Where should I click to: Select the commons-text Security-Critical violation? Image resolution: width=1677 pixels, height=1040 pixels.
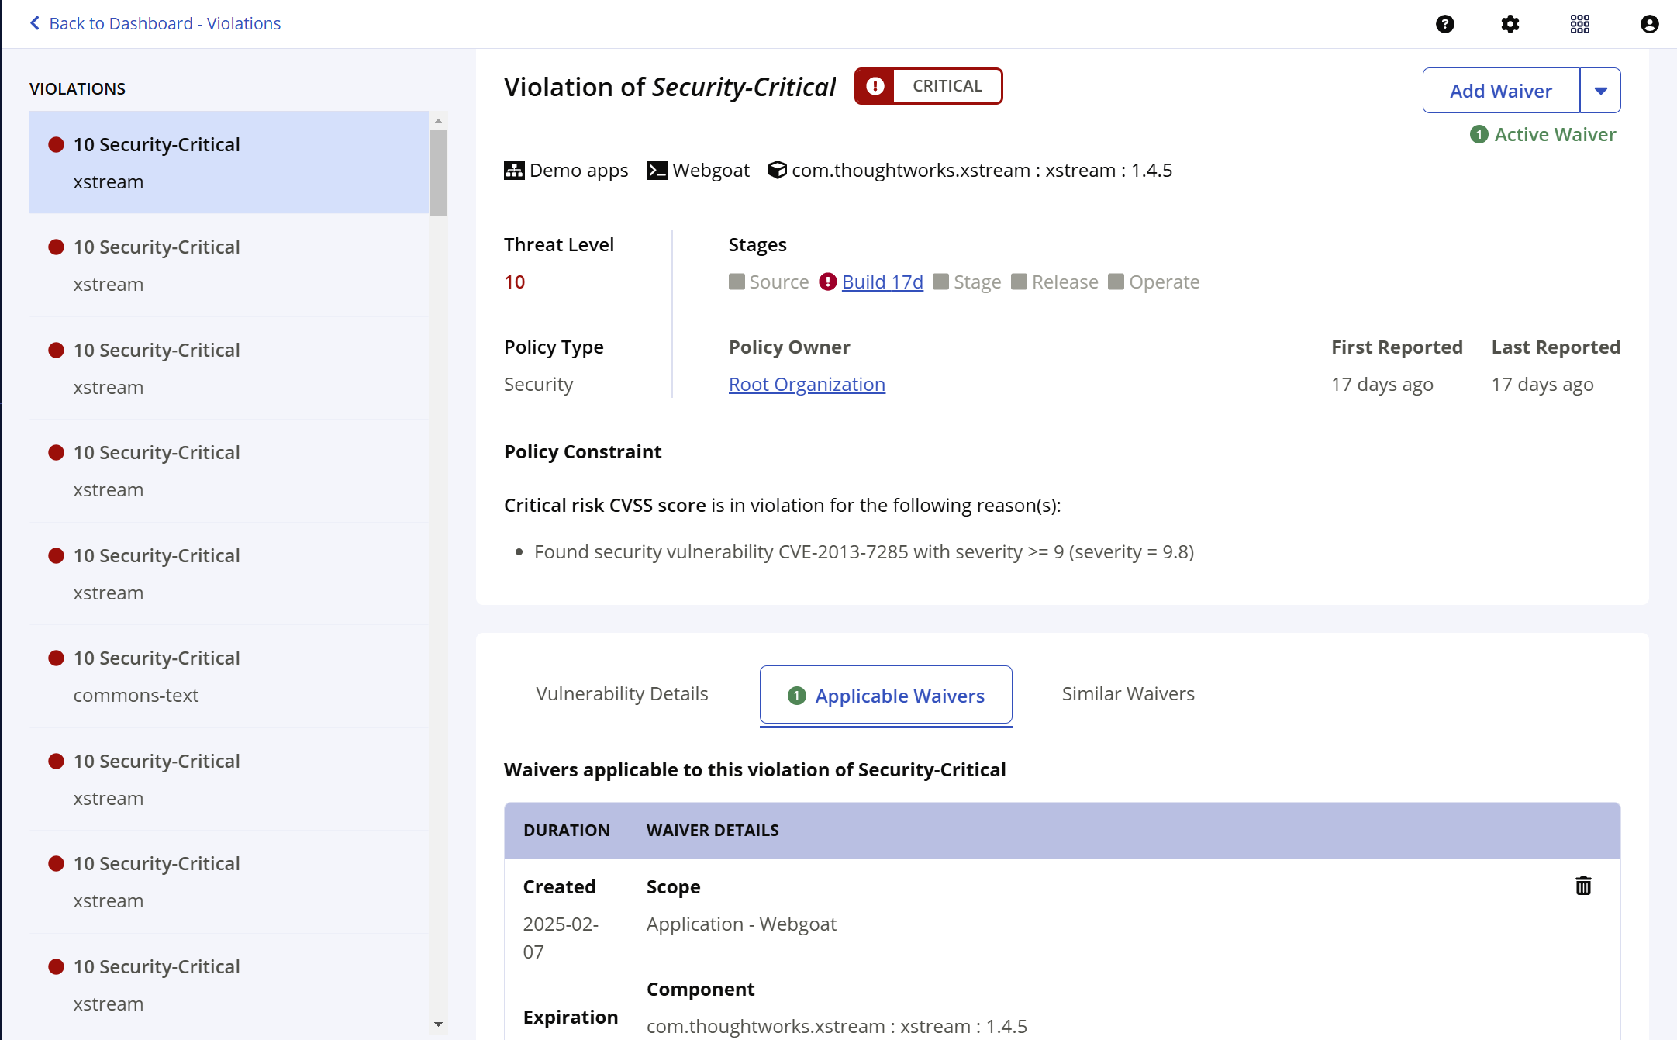click(229, 676)
